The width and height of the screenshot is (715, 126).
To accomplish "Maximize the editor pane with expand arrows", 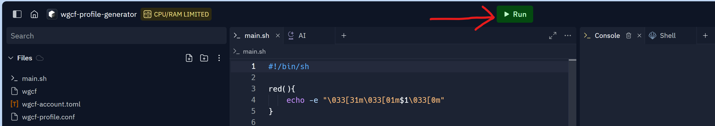I will [552, 36].
